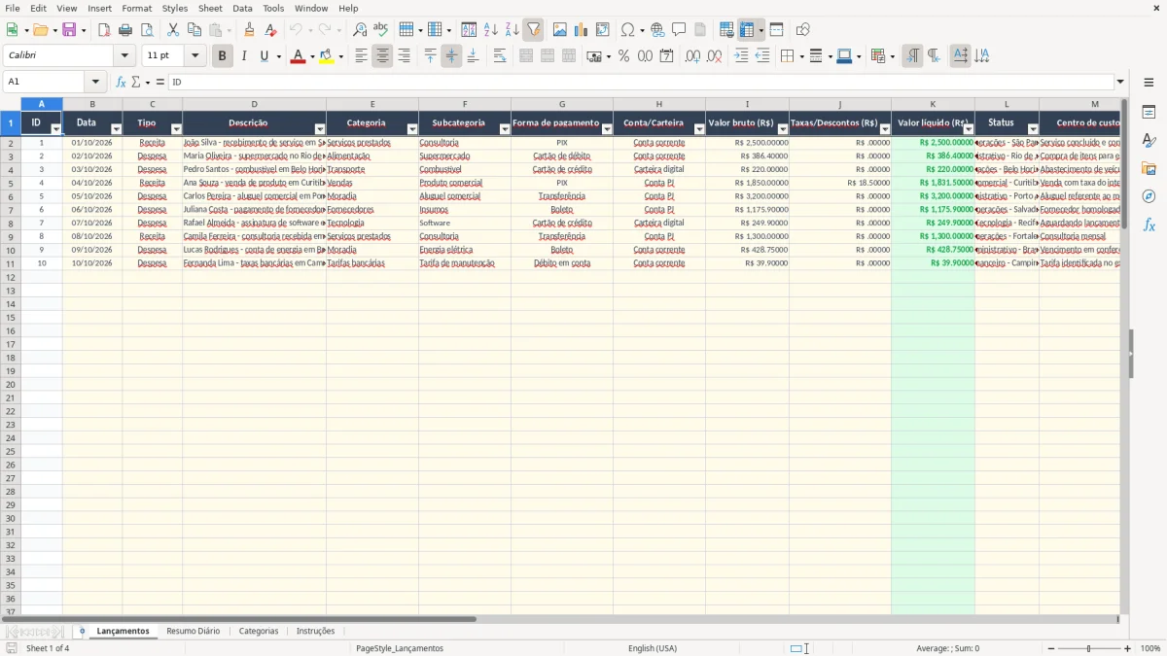This screenshot has height=656, width=1167.
Task: Click the Print icon
Action: tap(125, 30)
